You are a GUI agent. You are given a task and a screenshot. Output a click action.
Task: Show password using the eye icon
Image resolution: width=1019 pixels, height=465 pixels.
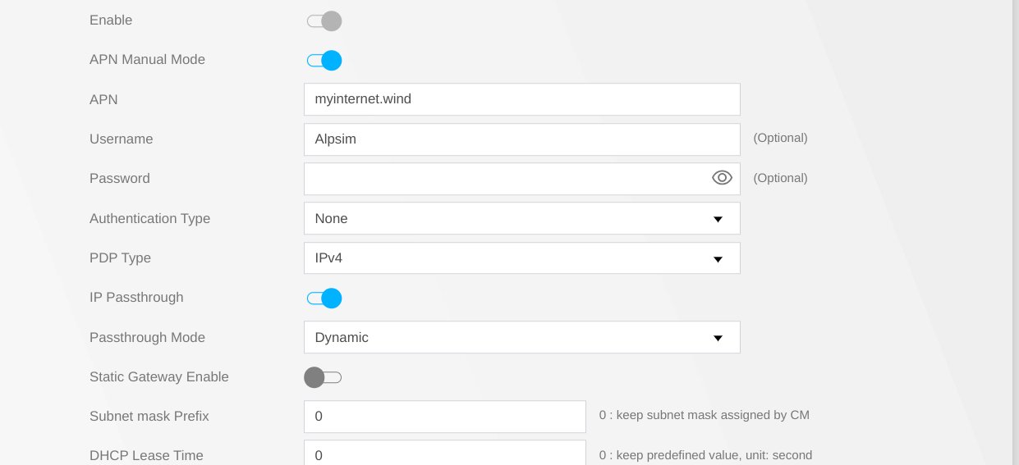point(722,178)
